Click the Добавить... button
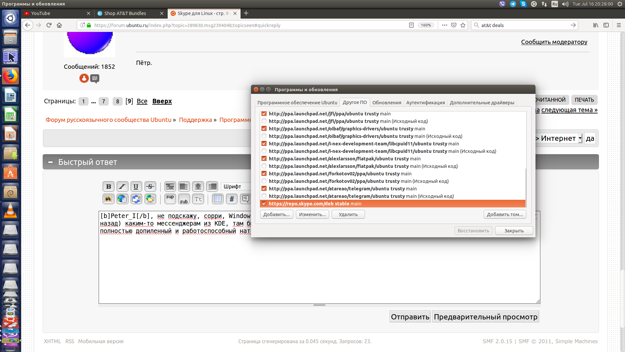 tap(276, 214)
